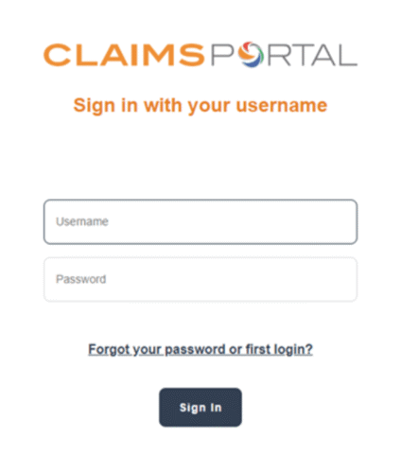Click the gray PORTAL wordmark
Image resolution: width=401 pixels, height=473 pixels.
(x=284, y=55)
